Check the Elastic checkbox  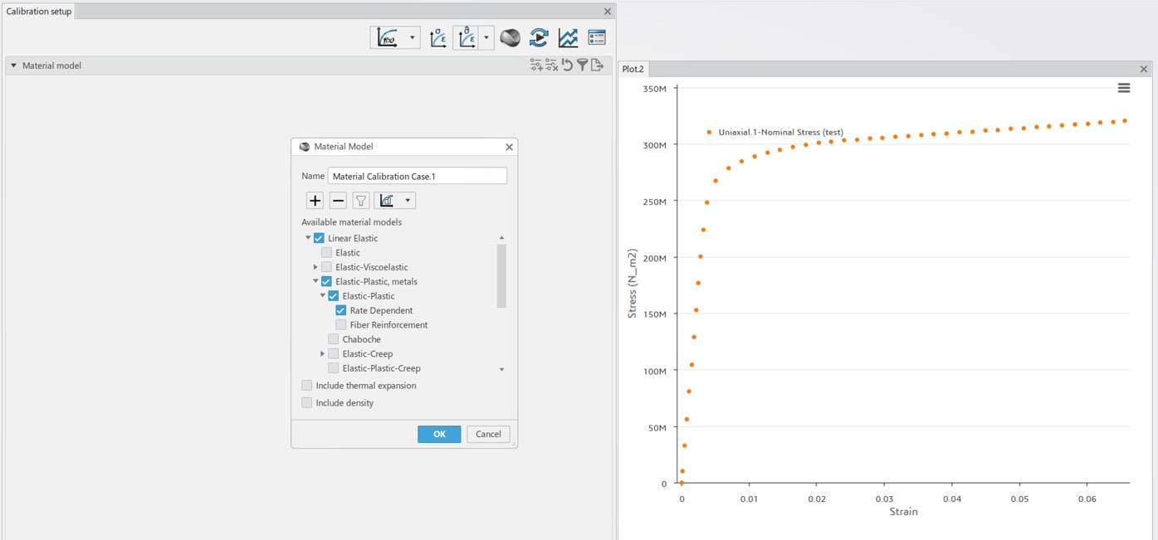tap(326, 252)
